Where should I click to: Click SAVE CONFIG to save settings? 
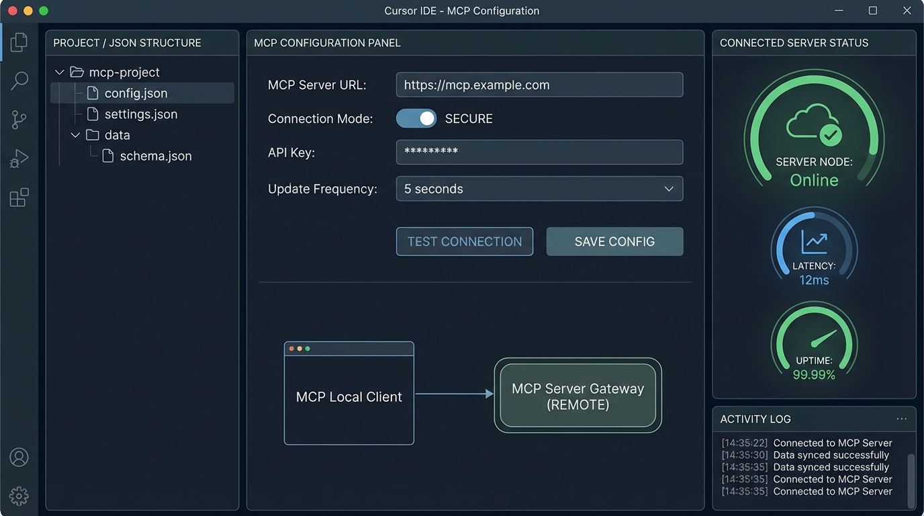tap(614, 241)
